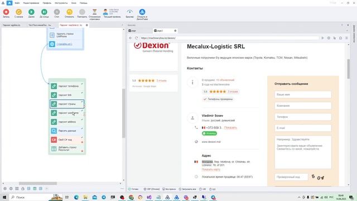Click the globe URL navigation action block
This screenshot has width=357, height=201.
click(x=66, y=44)
